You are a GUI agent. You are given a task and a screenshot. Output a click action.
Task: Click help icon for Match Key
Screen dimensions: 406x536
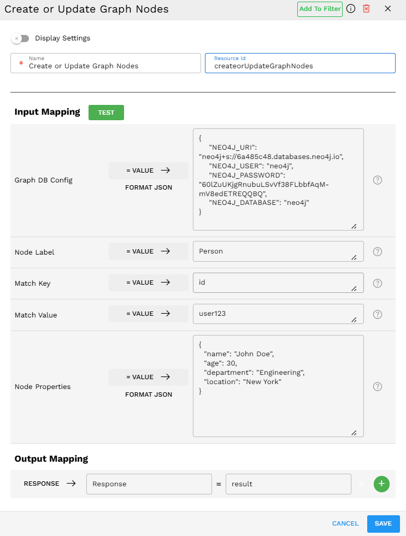(x=377, y=283)
